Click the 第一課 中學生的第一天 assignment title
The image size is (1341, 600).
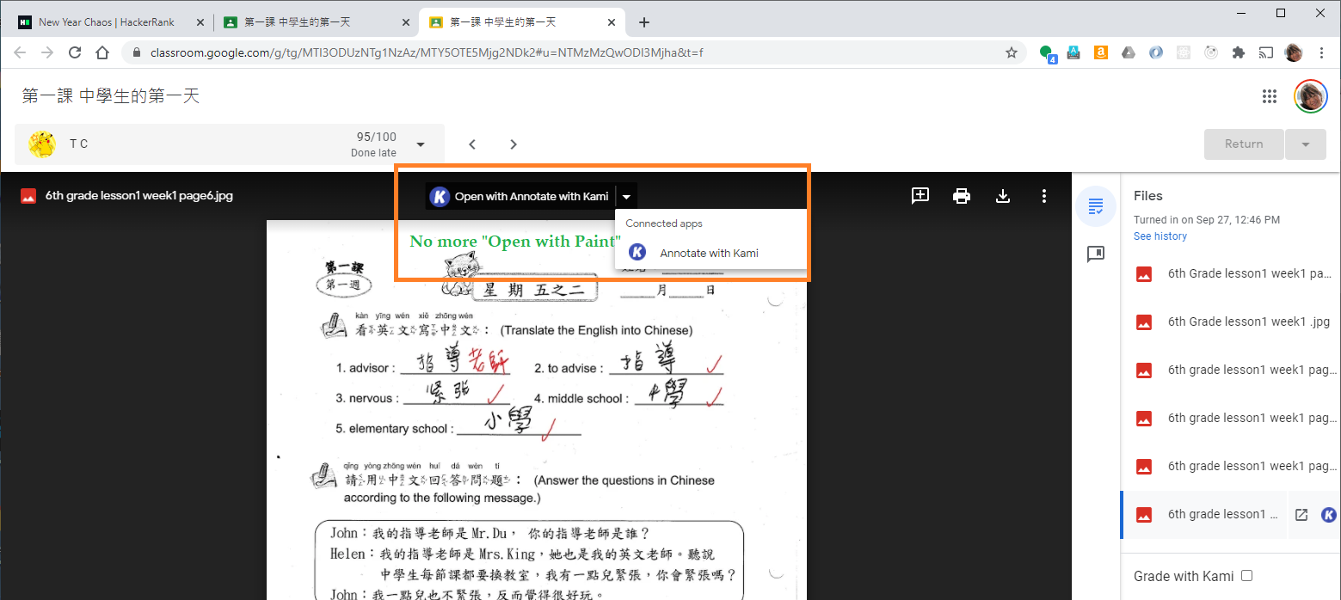[x=111, y=96]
